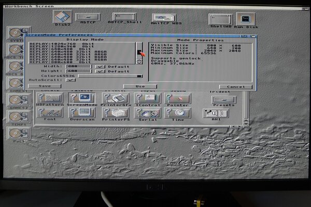Open the IControl preferences icon
Screen dimensions: 311x207
(x=147, y=98)
